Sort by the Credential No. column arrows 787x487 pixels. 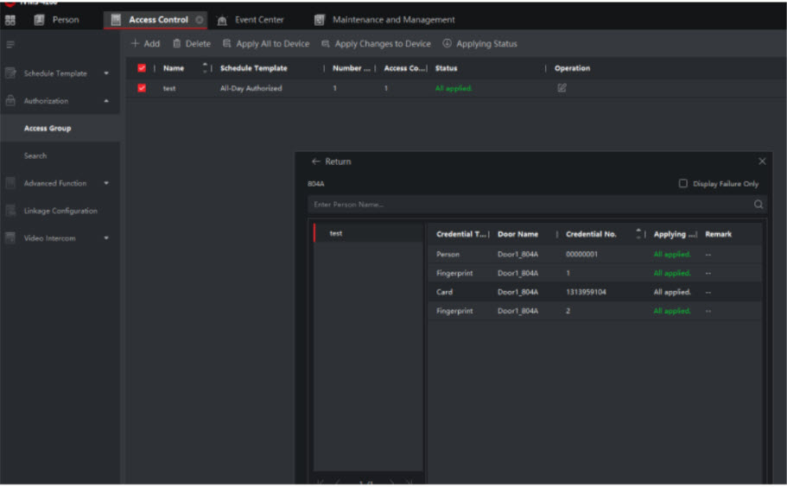(639, 234)
